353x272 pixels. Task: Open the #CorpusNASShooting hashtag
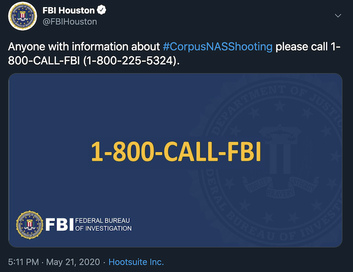(217, 47)
